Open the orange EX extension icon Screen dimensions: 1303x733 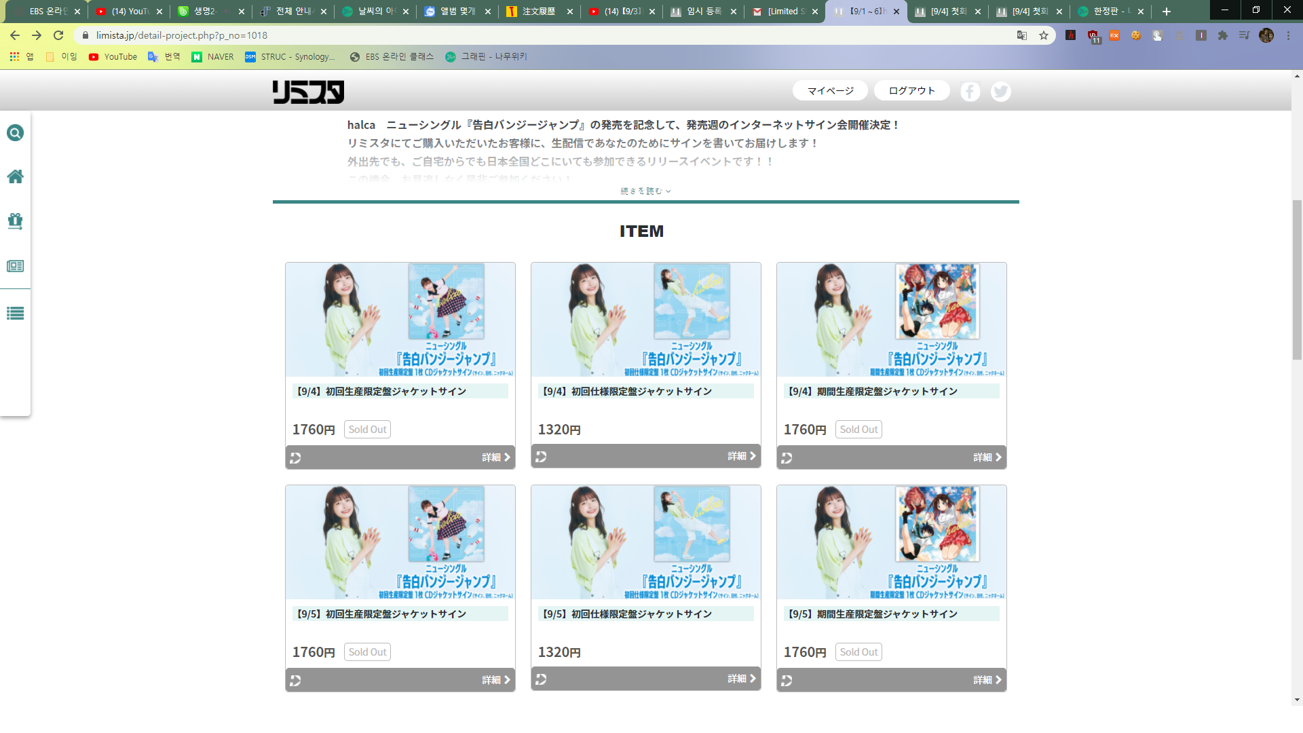(x=1114, y=35)
